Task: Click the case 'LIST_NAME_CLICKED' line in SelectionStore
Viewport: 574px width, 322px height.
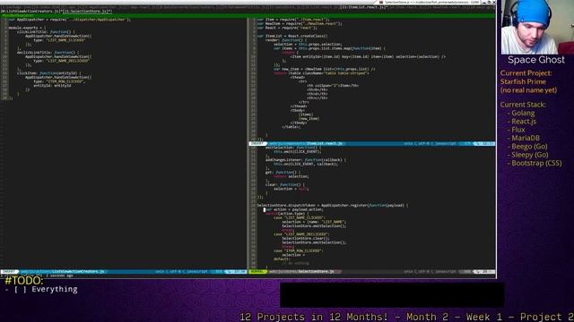Action: click(299, 217)
